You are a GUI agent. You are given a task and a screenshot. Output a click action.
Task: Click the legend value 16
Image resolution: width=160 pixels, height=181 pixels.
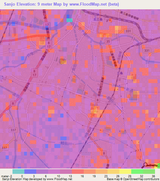pos(82,176)
